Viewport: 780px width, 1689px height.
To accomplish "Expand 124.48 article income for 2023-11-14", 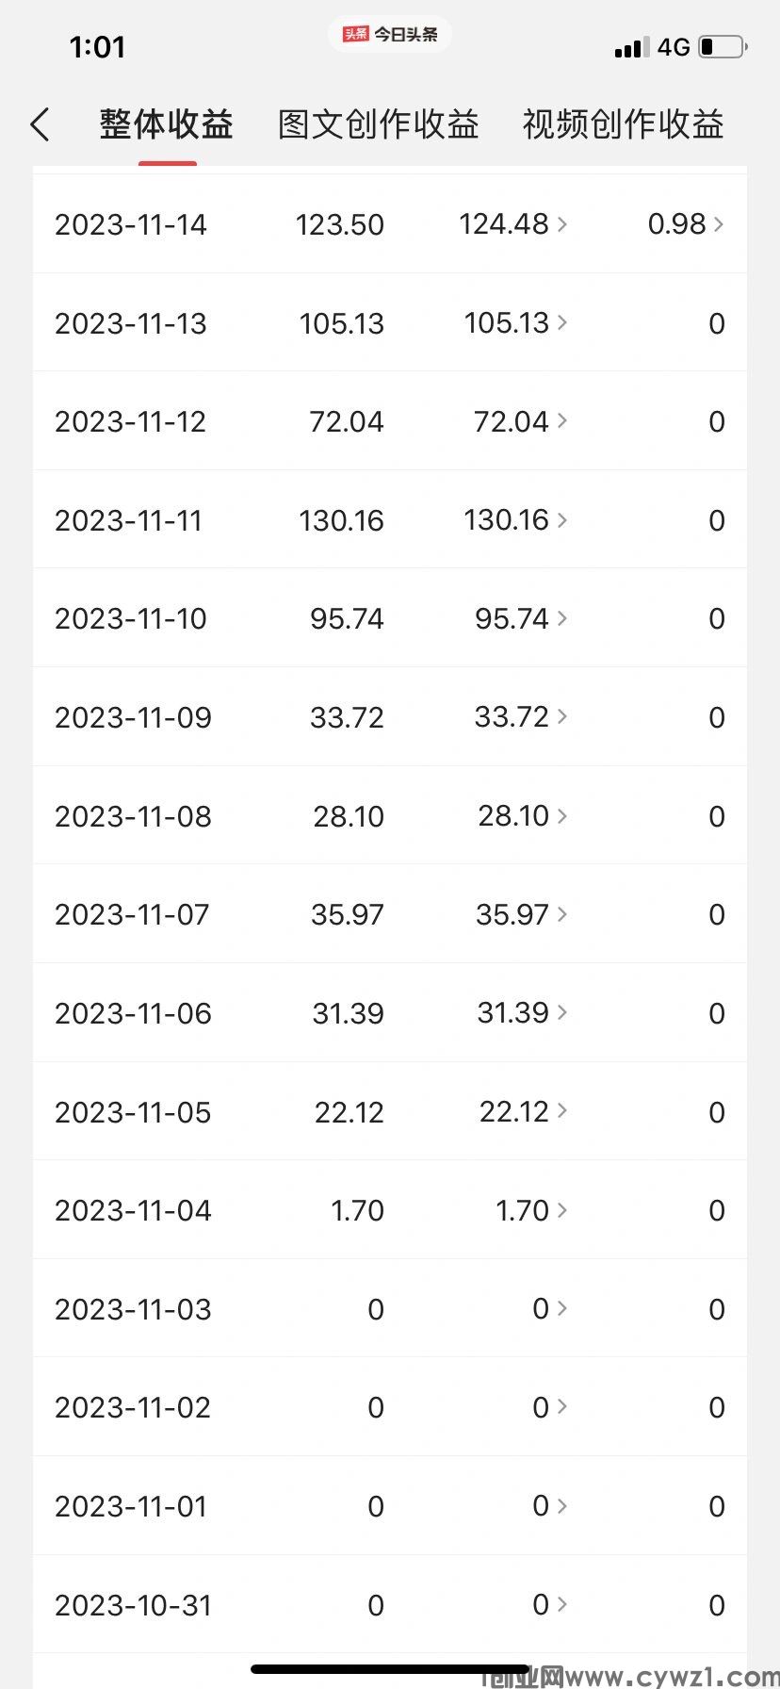I will tap(513, 224).
